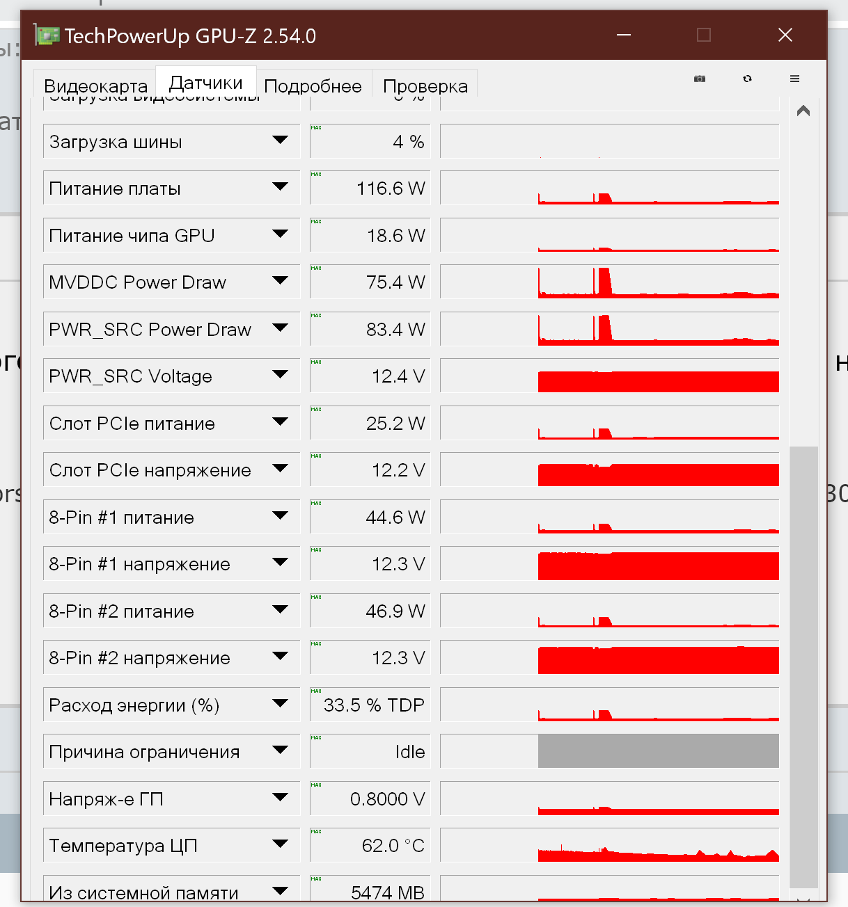Expand the 8-Pin #1 питание dropdown

[281, 516]
